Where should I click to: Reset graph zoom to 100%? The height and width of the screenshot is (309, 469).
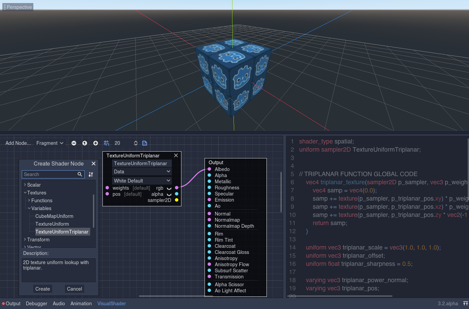85,143
